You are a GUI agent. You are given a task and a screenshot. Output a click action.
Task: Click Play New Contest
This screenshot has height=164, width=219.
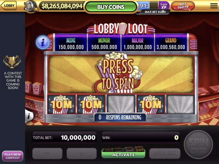[x=13, y=156]
